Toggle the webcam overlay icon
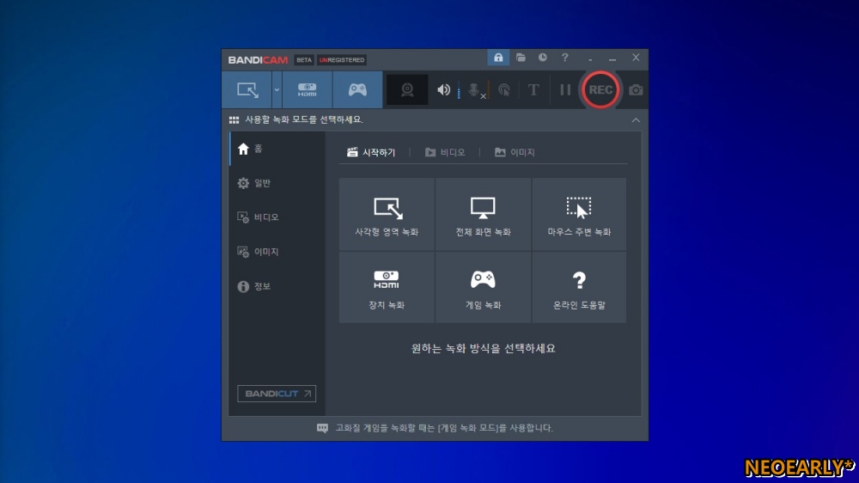The width and height of the screenshot is (859, 483). pyautogui.click(x=407, y=90)
